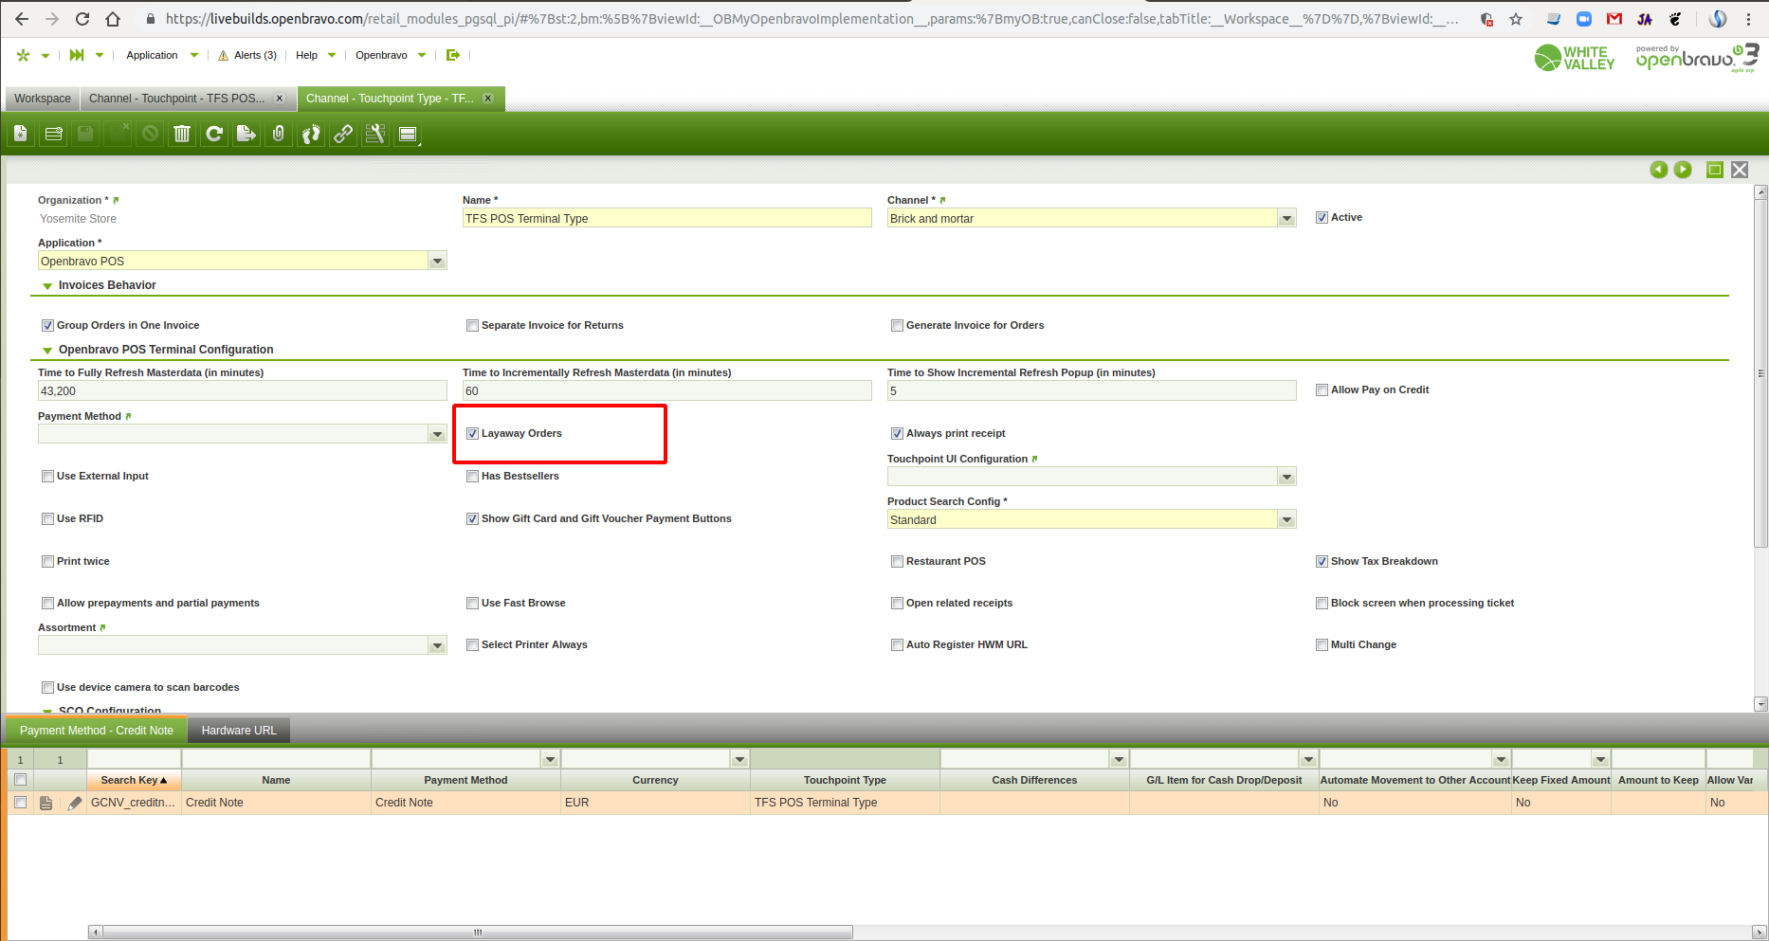Open audit trail footprints icon

tap(311, 135)
